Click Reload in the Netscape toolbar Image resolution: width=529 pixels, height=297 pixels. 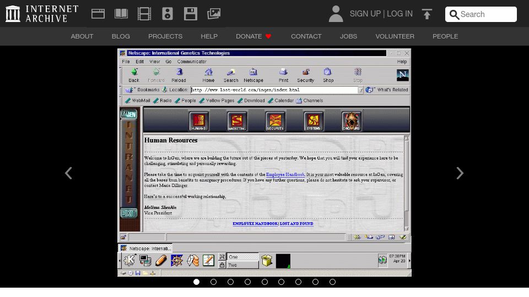click(x=179, y=75)
